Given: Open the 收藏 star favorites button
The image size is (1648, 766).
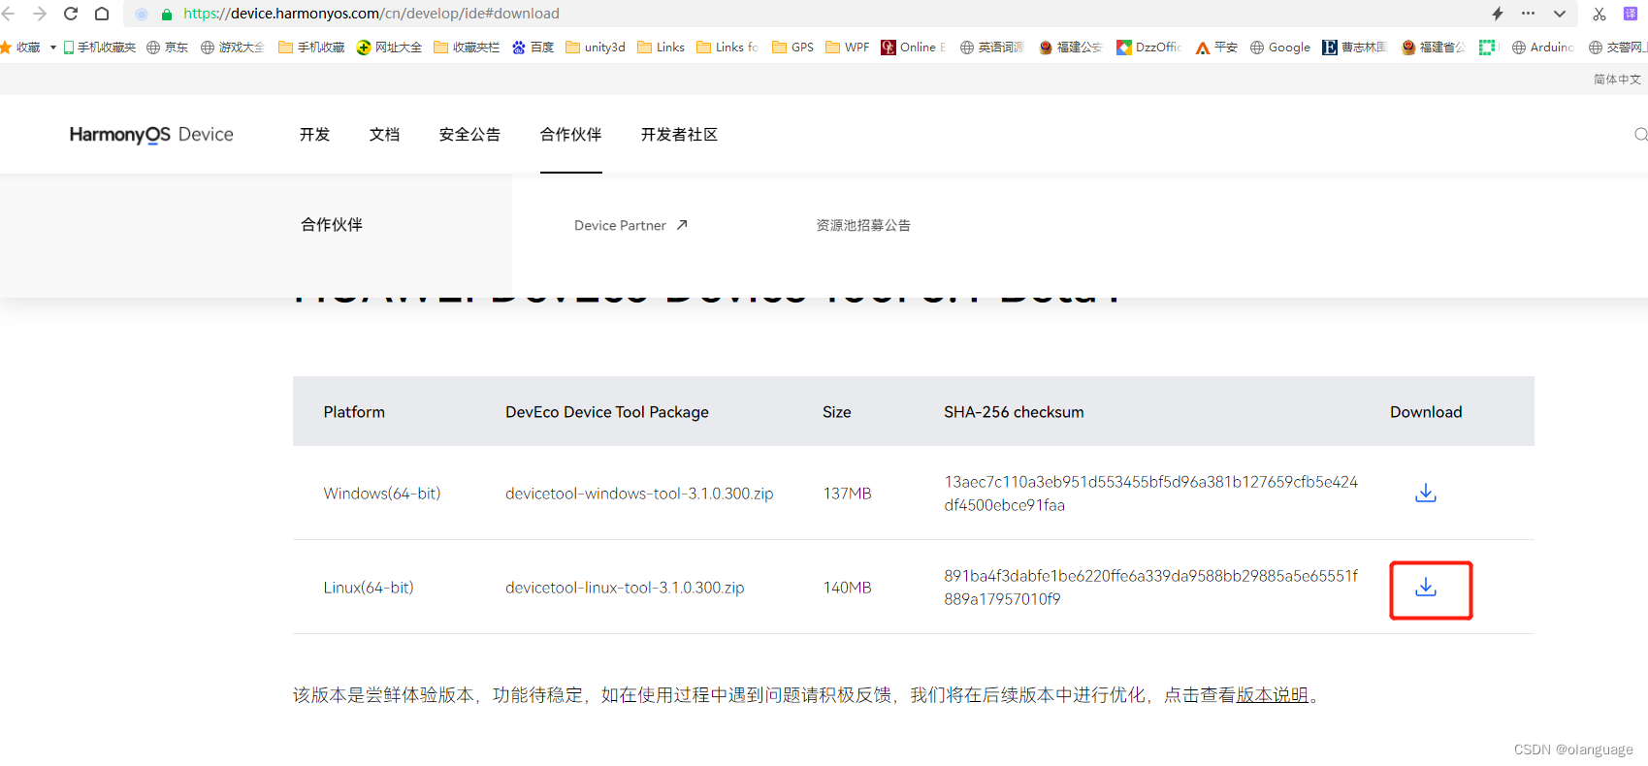Looking at the screenshot, I should coord(20,47).
